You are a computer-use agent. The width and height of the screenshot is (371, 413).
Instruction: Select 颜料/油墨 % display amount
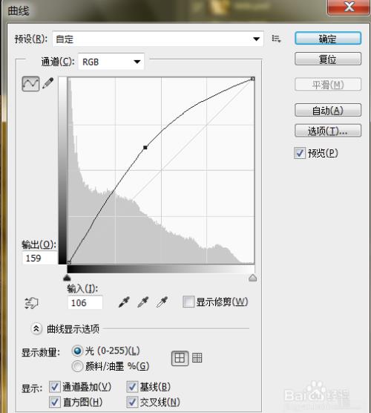click(77, 366)
